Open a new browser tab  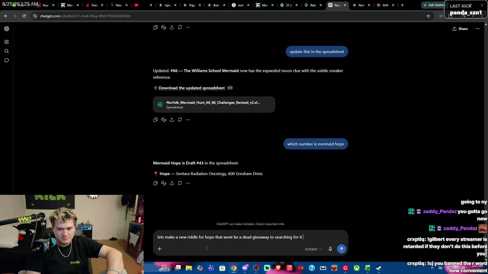coord(402,5)
